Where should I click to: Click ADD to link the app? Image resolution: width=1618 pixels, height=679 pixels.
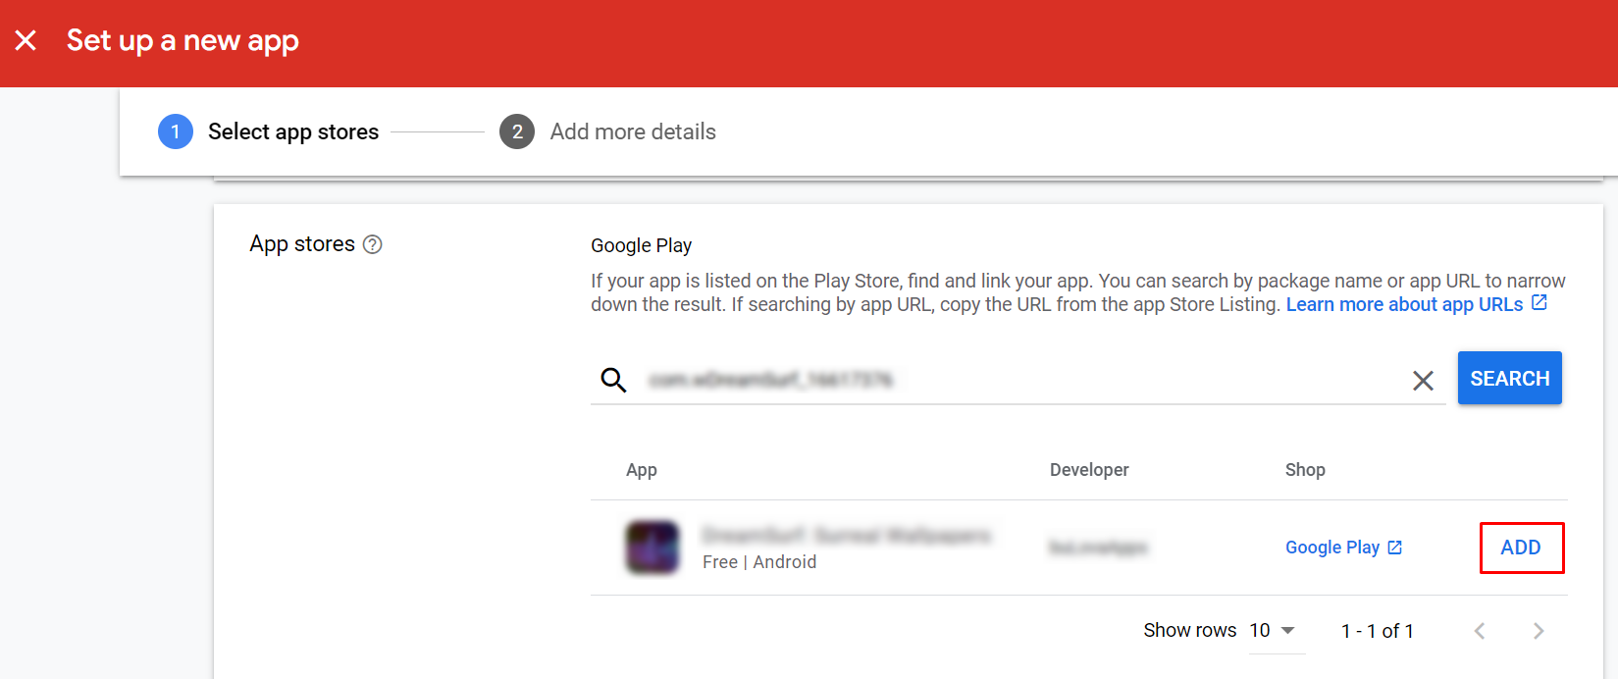click(1521, 548)
